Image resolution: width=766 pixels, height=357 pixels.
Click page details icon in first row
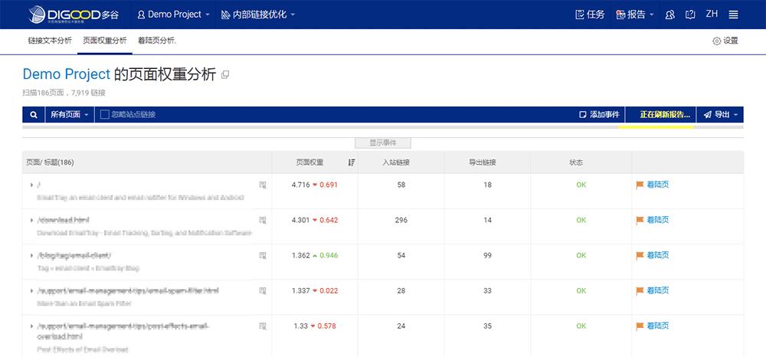[x=263, y=185]
